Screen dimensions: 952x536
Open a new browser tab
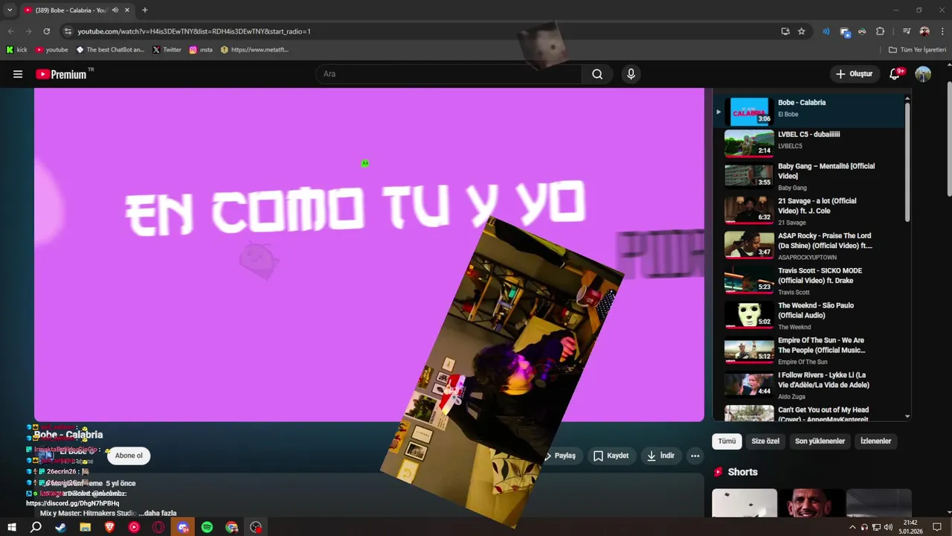(x=144, y=10)
